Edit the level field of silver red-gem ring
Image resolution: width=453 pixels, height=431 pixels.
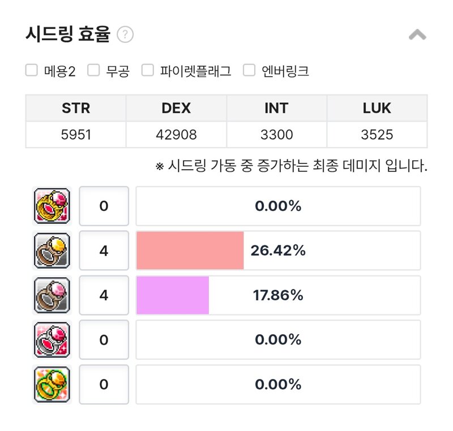pyautogui.click(x=104, y=340)
